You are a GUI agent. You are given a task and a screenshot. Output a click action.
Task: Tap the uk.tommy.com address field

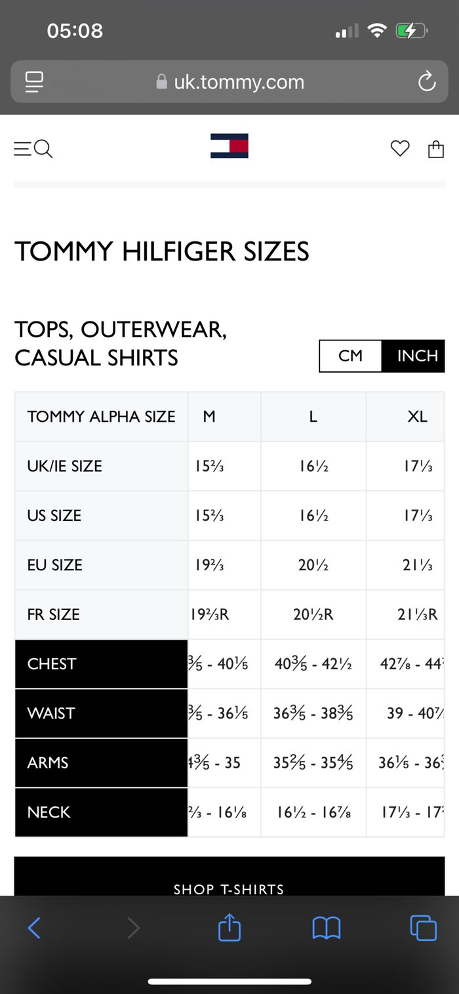tap(231, 82)
